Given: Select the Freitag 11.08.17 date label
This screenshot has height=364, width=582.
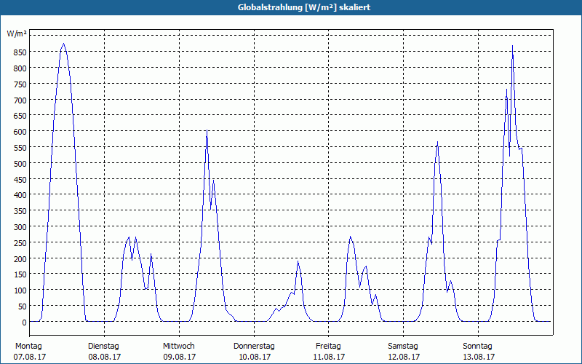Looking at the screenshot, I should (x=329, y=352).
